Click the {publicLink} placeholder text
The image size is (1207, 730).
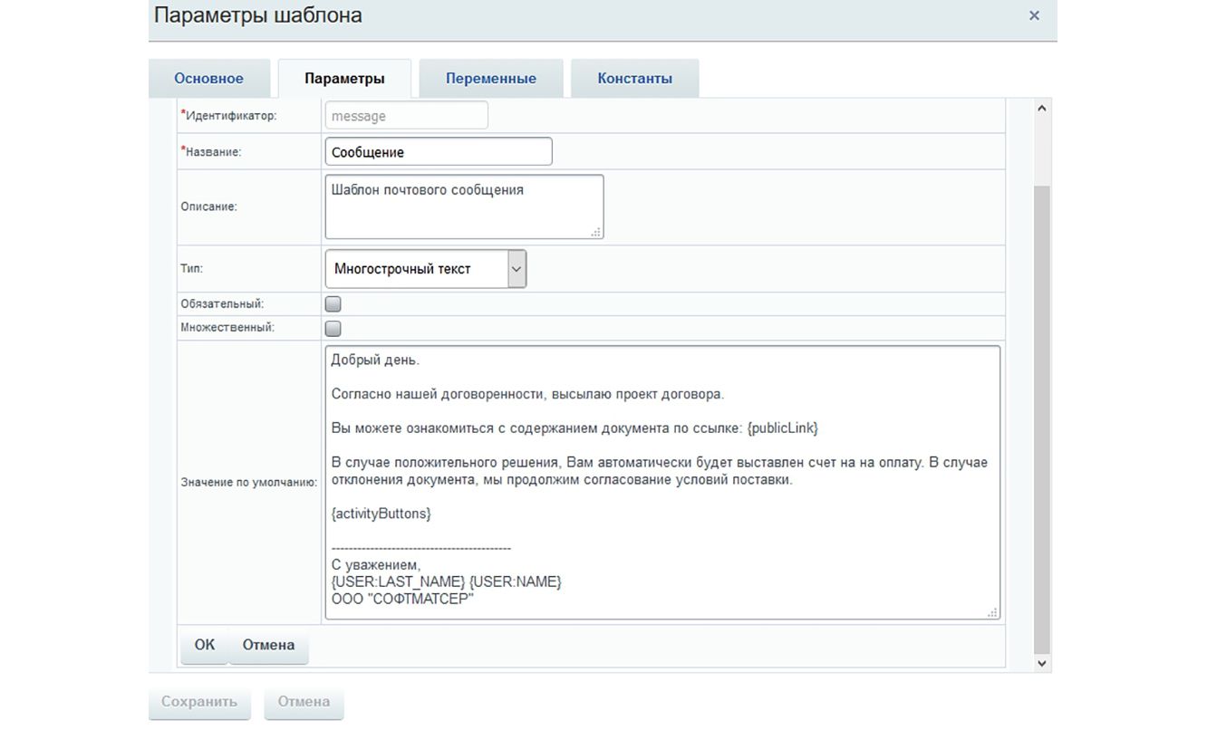pyautogui.click(x=783, y=427)
